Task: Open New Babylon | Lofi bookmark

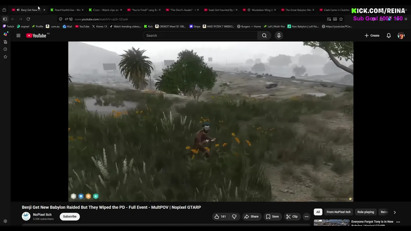Action: [x=303, y=27]
